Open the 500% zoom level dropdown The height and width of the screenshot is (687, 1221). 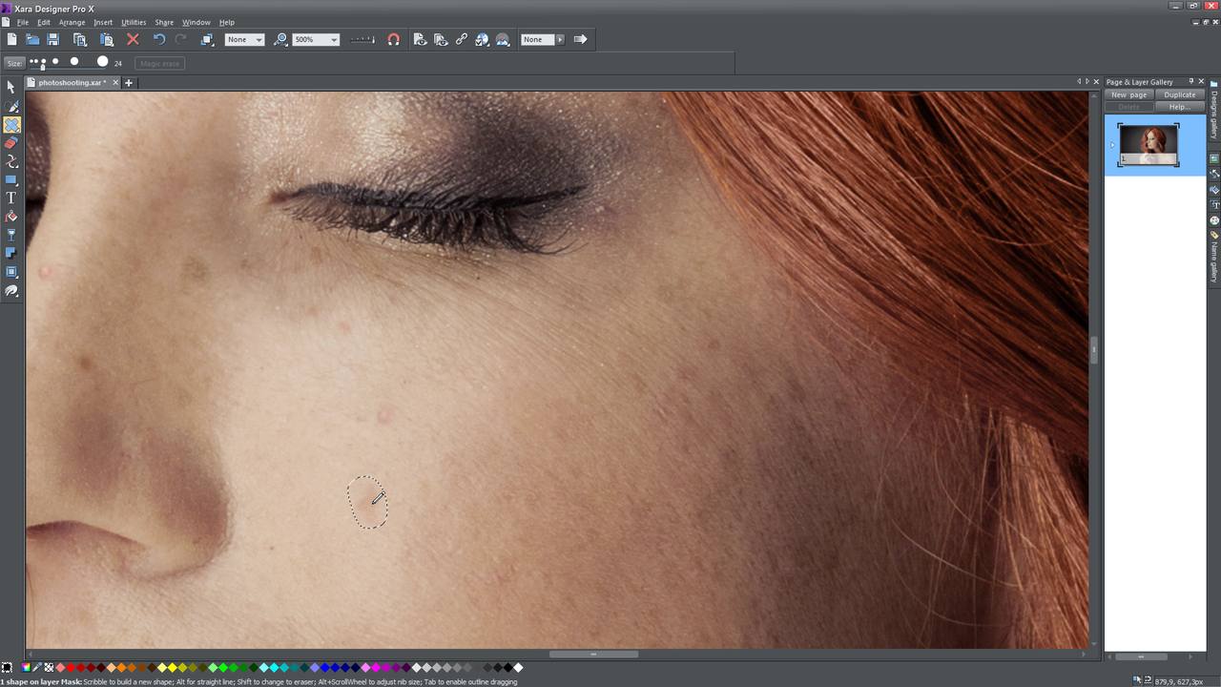tap(334, 40)
